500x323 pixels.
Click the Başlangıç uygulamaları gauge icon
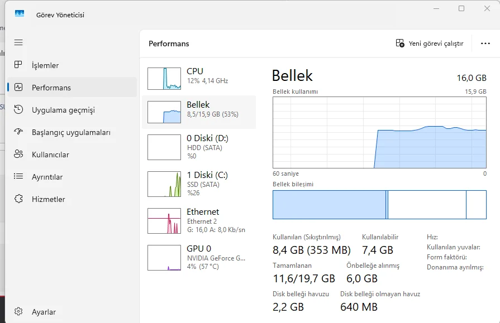[18, 132]
